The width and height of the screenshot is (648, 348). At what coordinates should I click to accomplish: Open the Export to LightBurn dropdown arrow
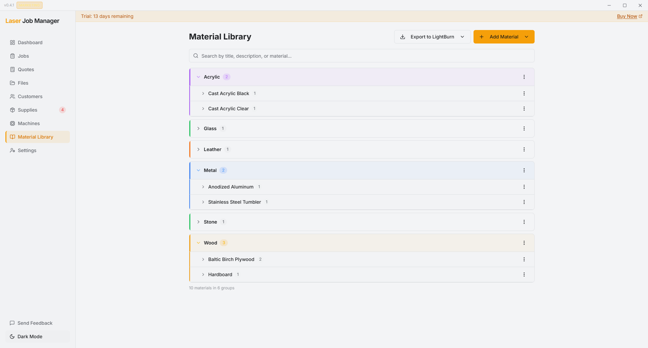(462, 37)
